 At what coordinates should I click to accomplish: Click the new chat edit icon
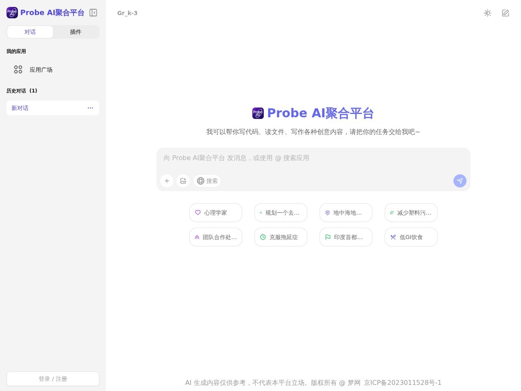[x=506, y=13]
